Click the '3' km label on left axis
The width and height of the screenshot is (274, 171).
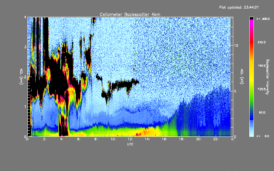click(25, 47)
